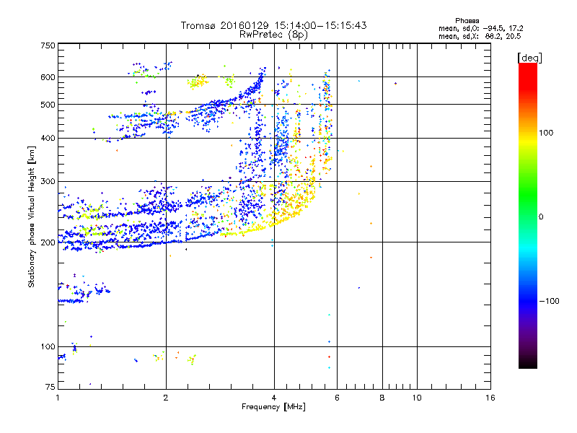
Task: Click the y-axis tick label '100'
Action: [48, 347]
